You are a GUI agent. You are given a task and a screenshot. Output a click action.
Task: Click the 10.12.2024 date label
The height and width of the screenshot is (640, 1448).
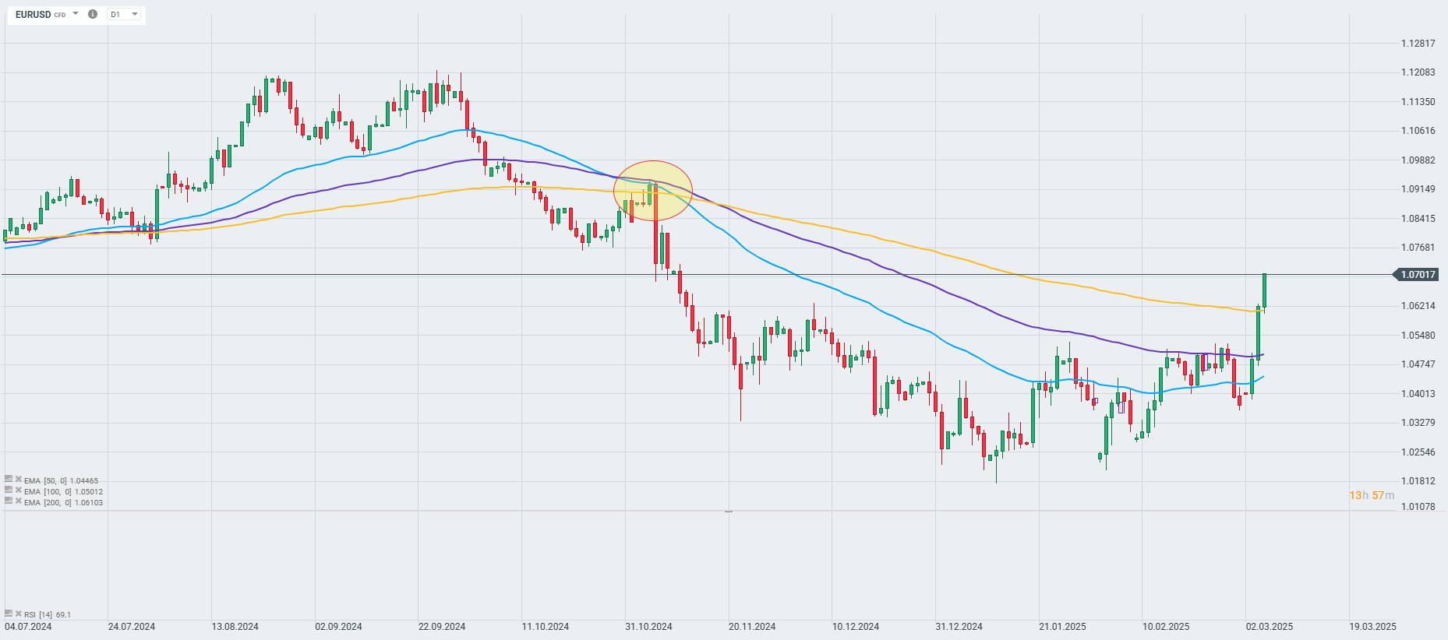click(x=856, y=627)
